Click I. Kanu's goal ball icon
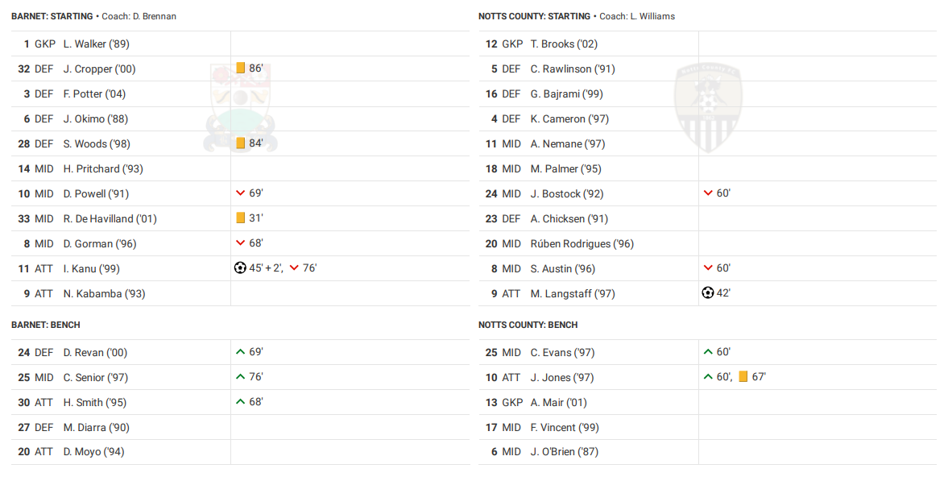 (240, 268)
